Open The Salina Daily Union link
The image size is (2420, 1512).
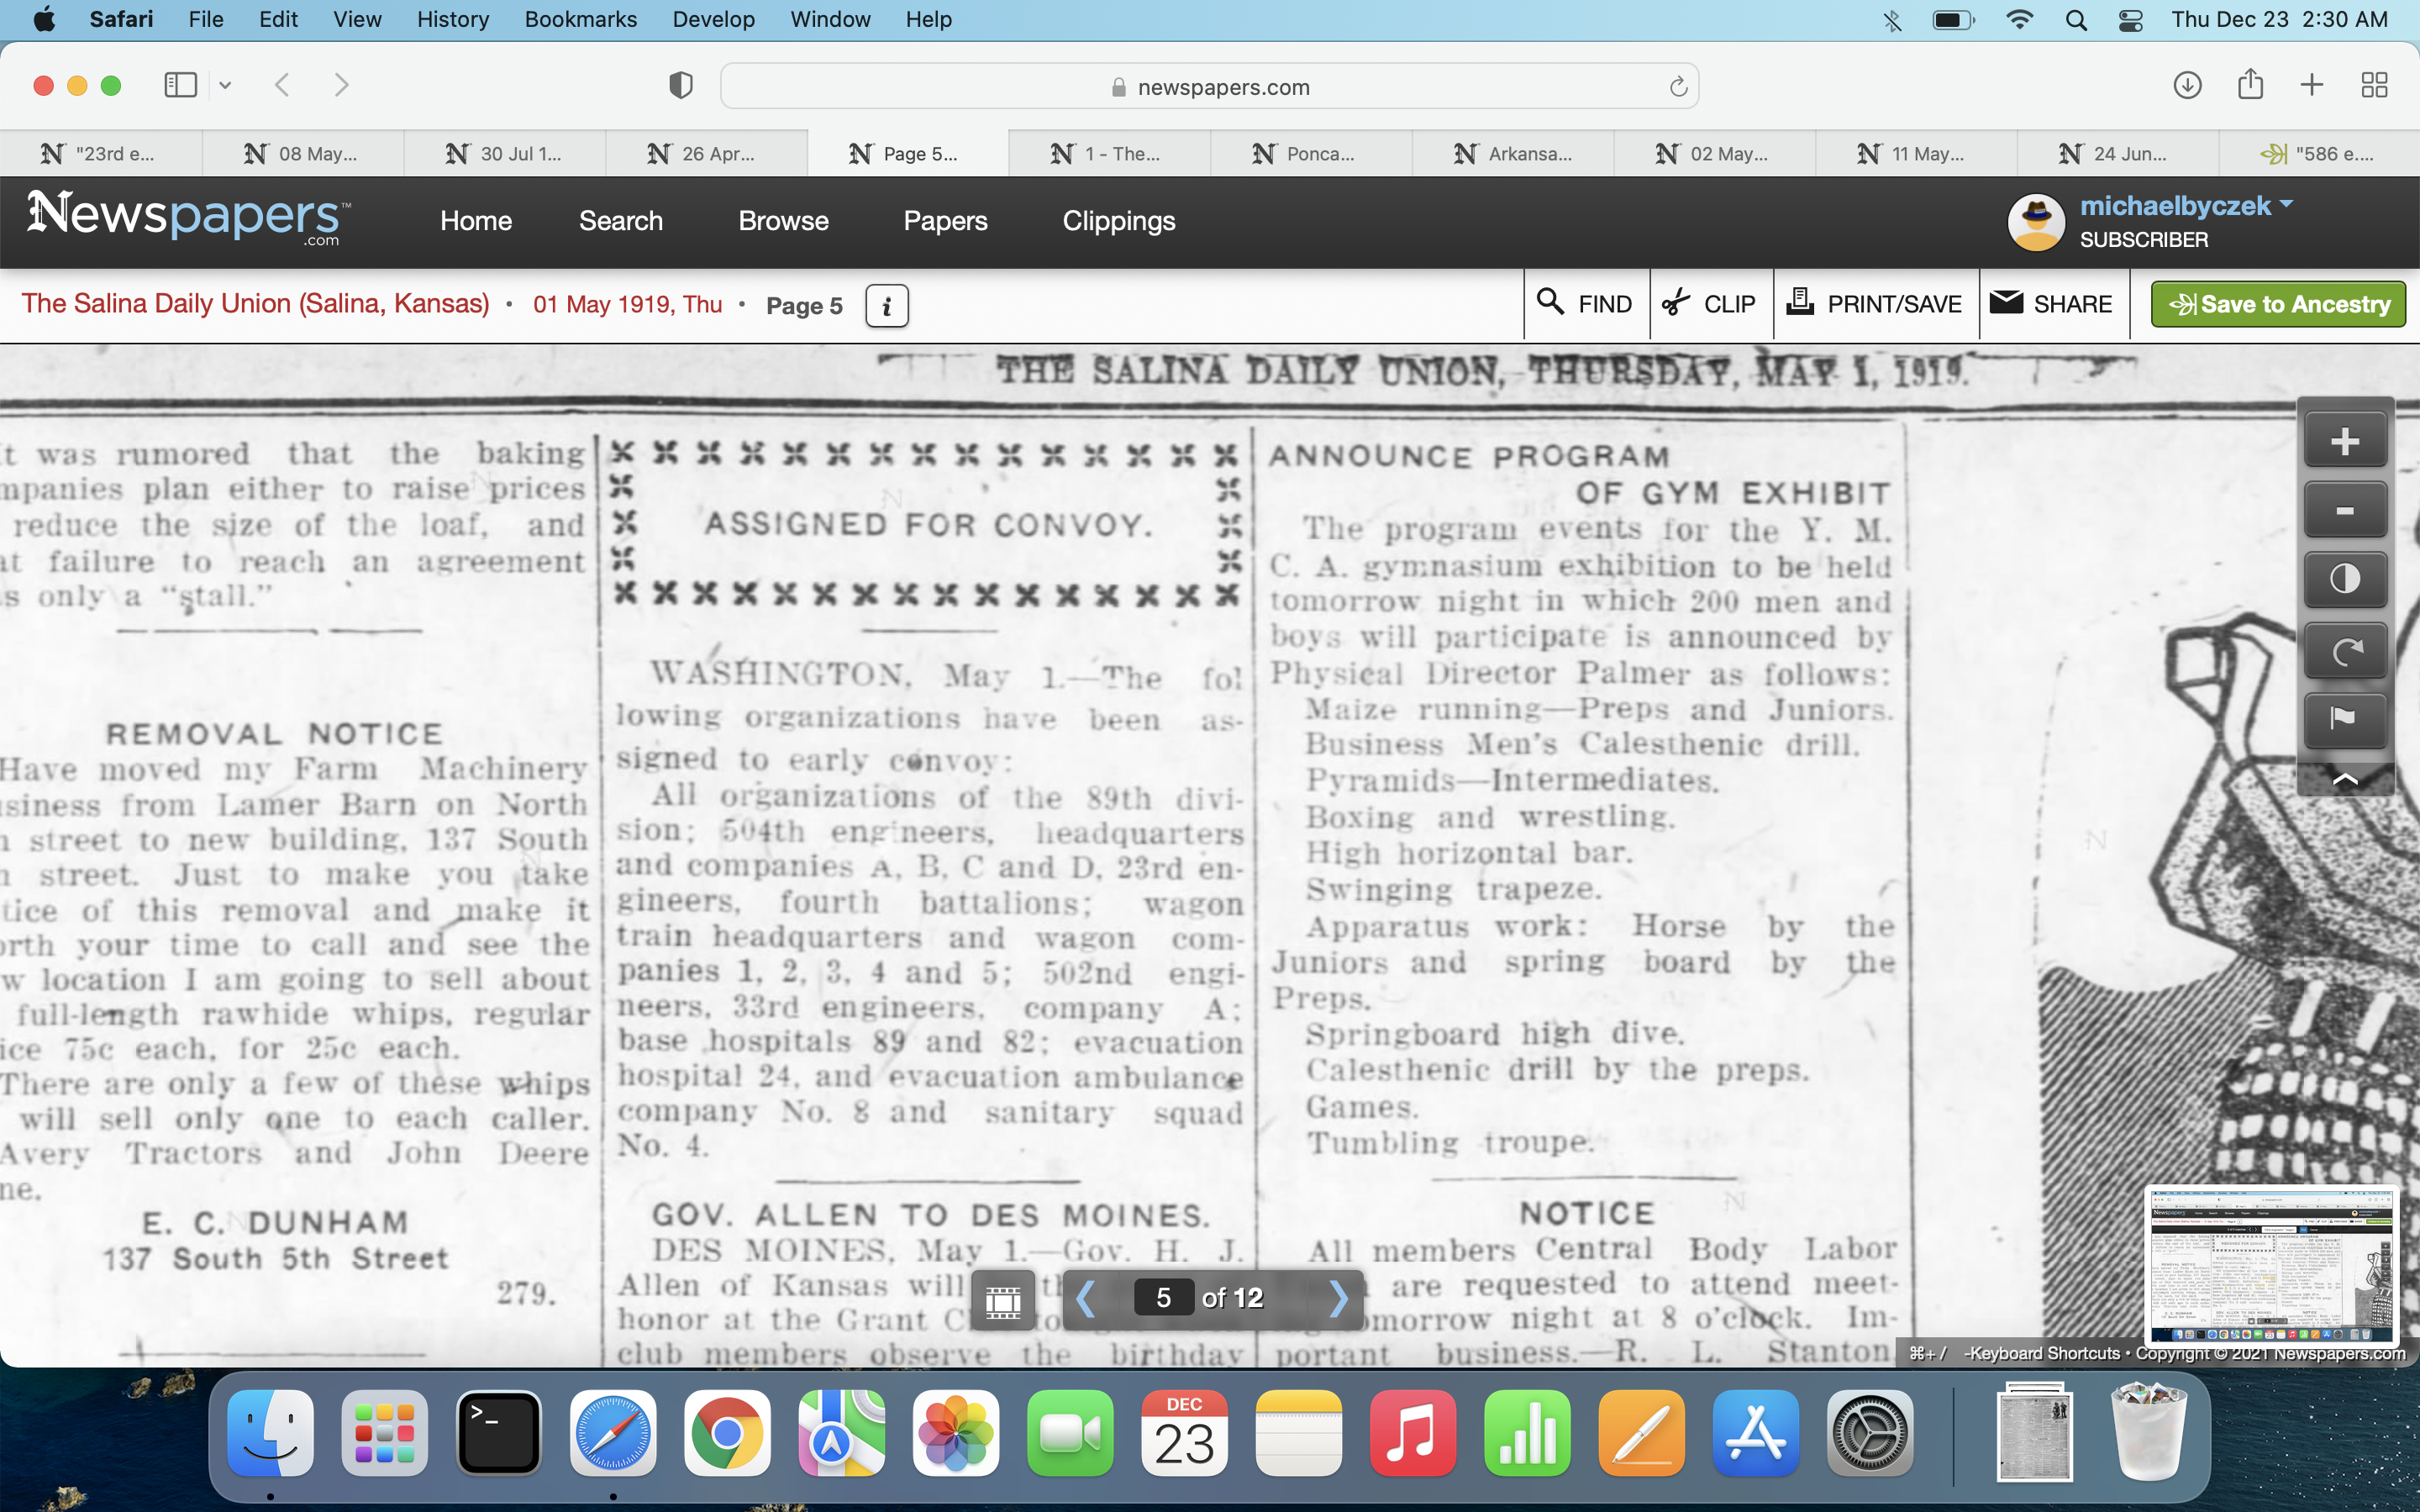pyautogui.click(x=255, y=304)
